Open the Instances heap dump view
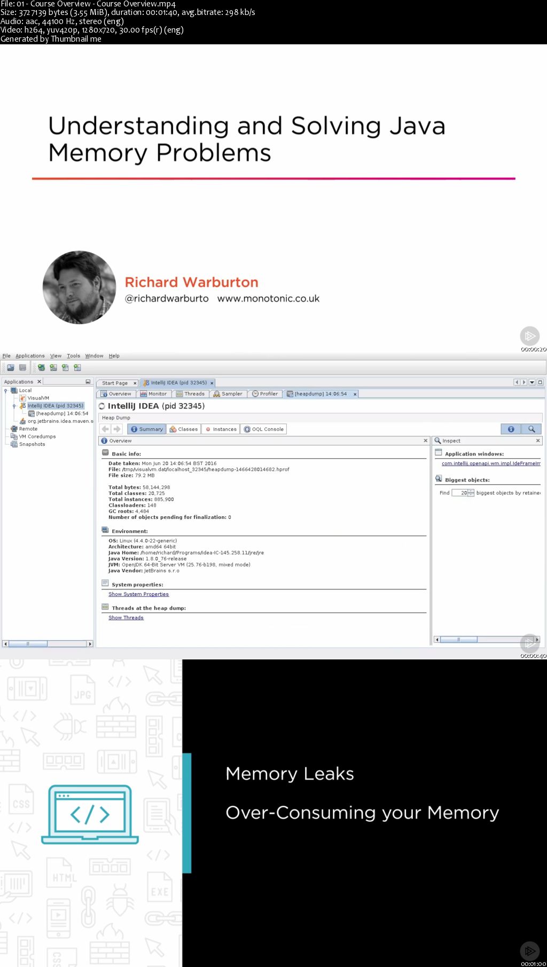 tap(221, 429)
